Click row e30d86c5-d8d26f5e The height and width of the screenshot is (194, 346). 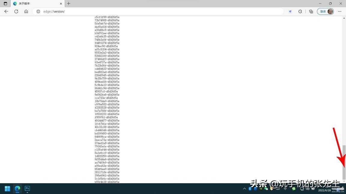[x=107, y=30]
